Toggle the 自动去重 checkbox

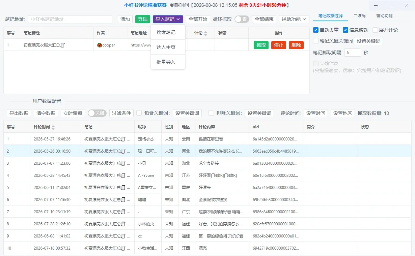(316, 30)
